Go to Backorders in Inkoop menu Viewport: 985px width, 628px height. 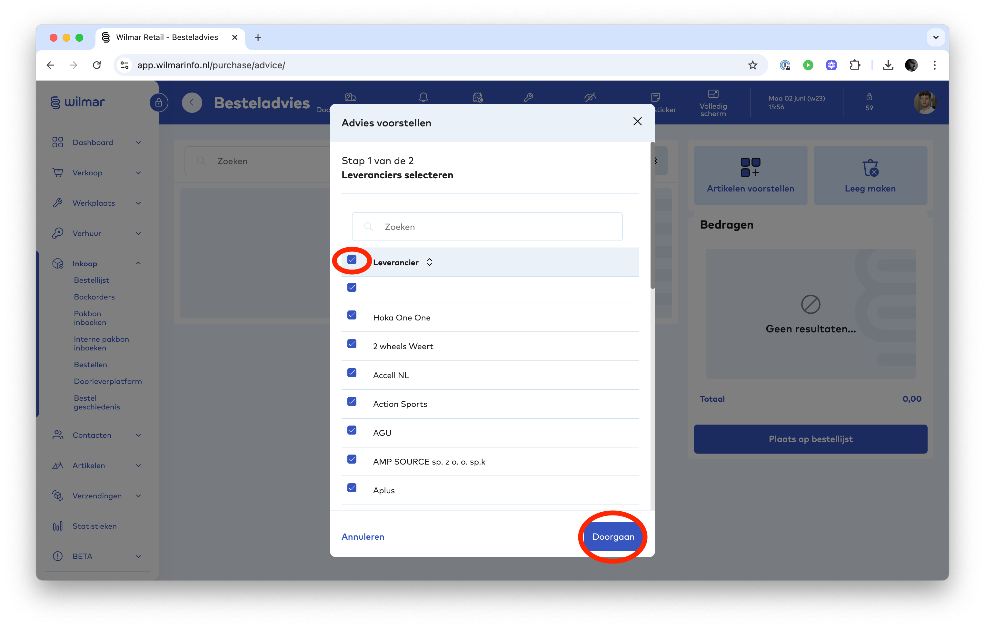tap(94, 297)
